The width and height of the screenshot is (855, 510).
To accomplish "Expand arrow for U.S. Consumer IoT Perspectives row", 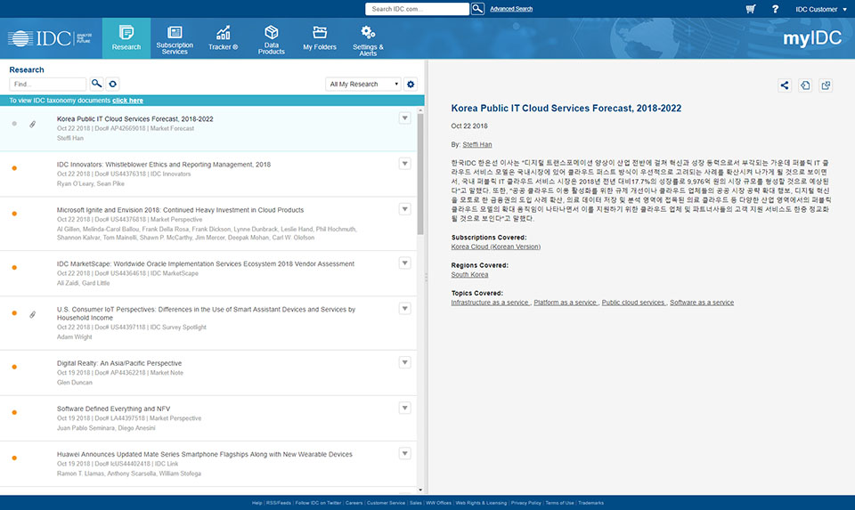I will (404, 308).
